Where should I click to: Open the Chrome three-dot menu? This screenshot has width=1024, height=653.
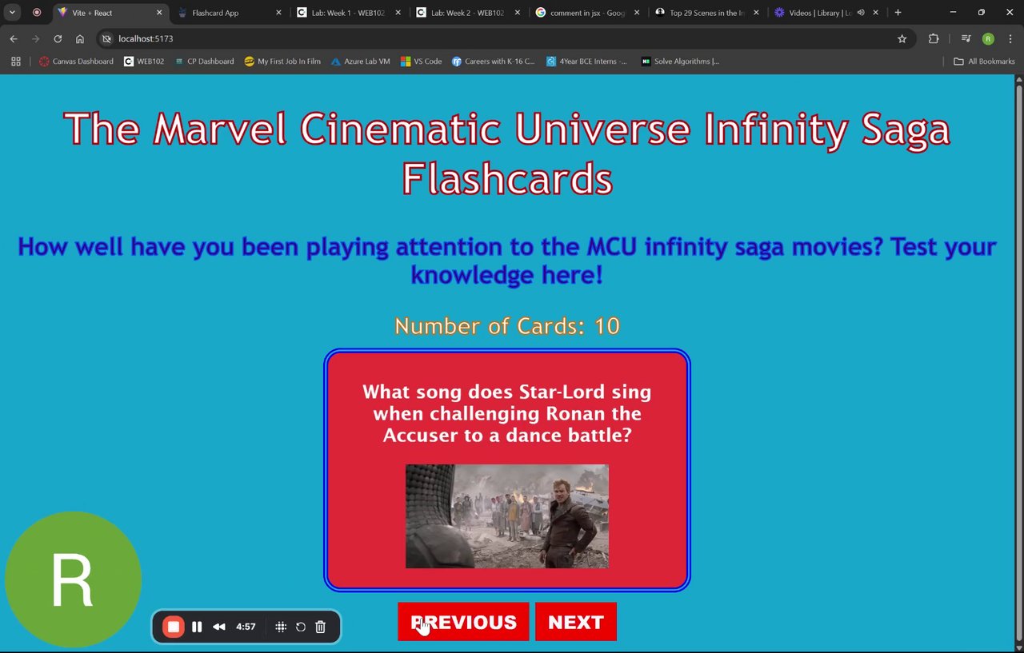(x=1010, y=38)
